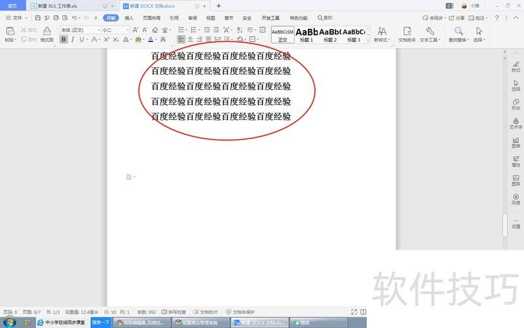
Task: Toggle distributed alignment button
Action: click(217, 39)
